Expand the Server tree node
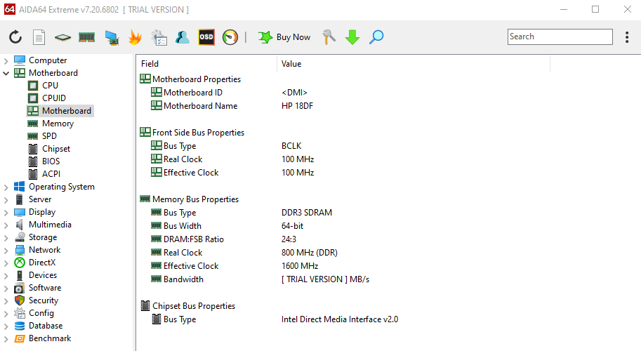This screenshot has height=351, width=641. [x=6, y=200]
